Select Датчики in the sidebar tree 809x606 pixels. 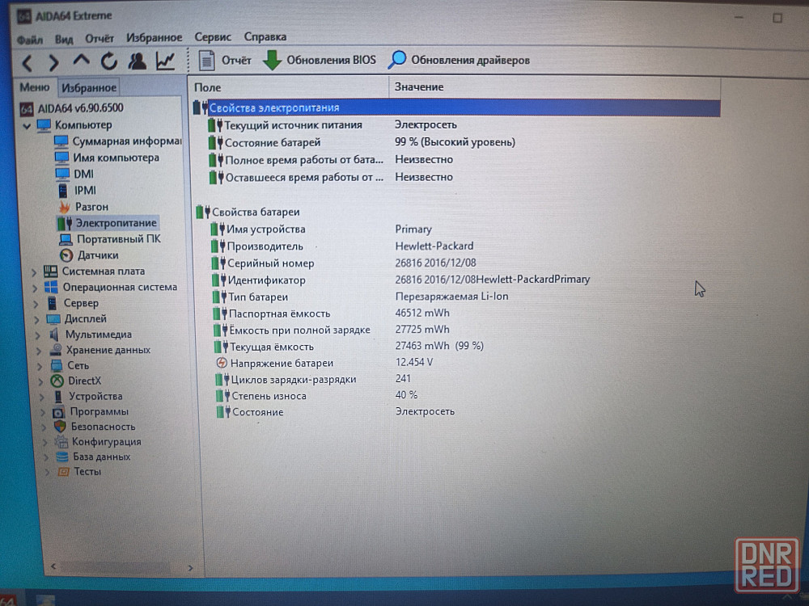pyautogui.click(x=98, y=255)
